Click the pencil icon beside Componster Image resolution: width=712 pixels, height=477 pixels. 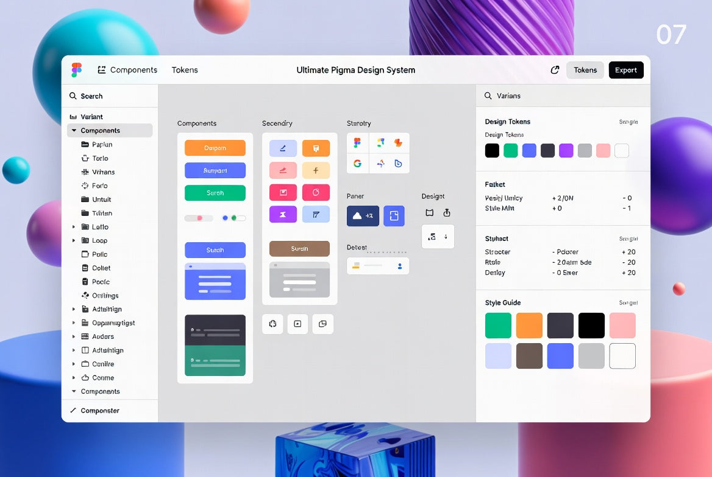73,410
